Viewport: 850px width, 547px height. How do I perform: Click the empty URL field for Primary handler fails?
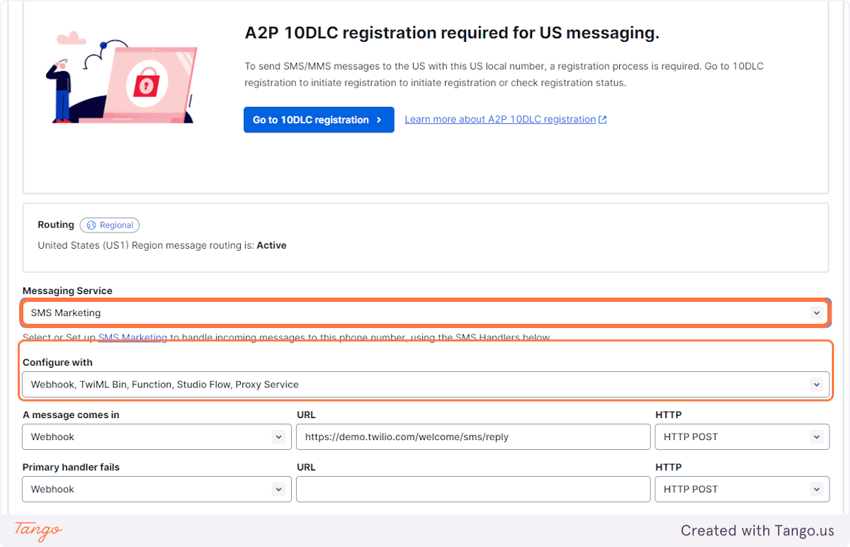pos(473,490)
